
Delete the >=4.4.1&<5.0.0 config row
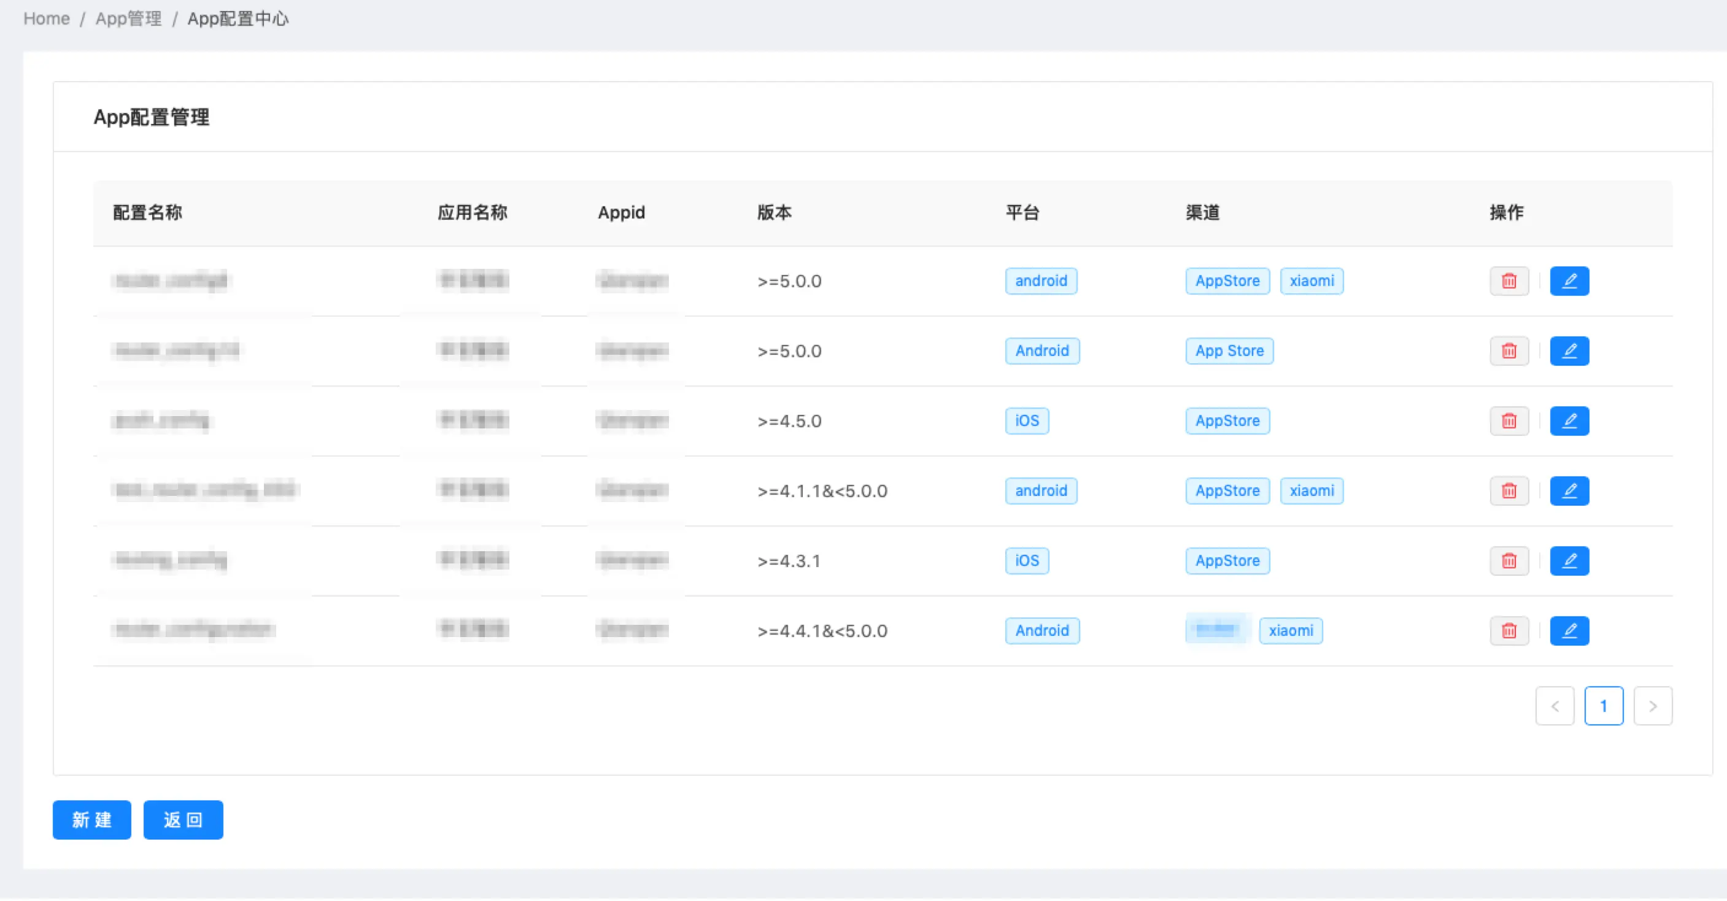tap(1509, 632)
